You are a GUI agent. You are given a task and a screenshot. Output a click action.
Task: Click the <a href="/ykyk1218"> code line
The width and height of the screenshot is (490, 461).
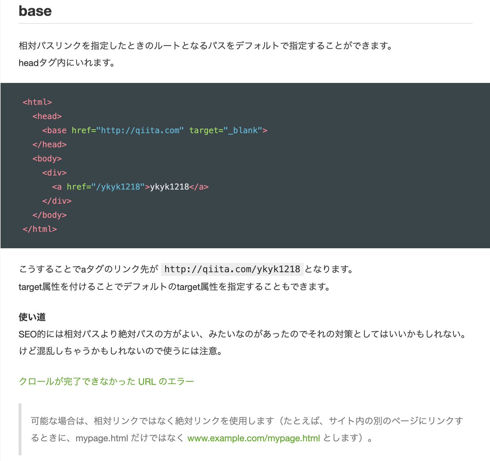[x=130, y=187]
